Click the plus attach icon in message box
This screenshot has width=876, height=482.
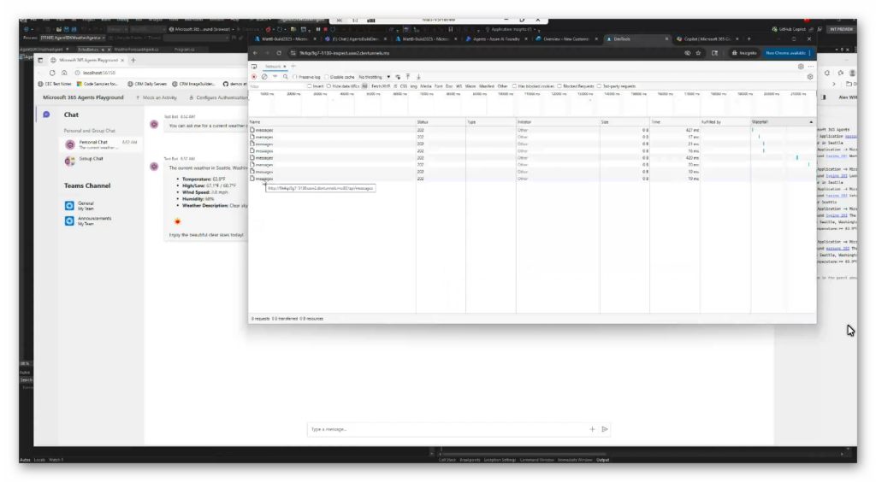click(x=592, y=429)
